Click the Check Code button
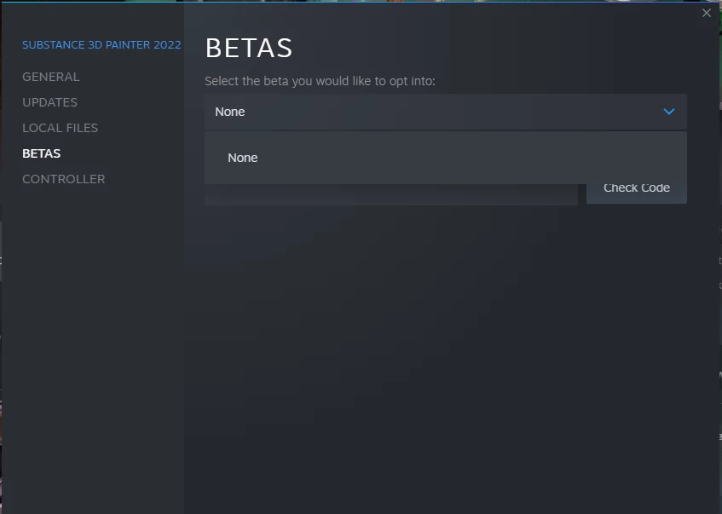This screenshot has height=514, width=722. 637,193
